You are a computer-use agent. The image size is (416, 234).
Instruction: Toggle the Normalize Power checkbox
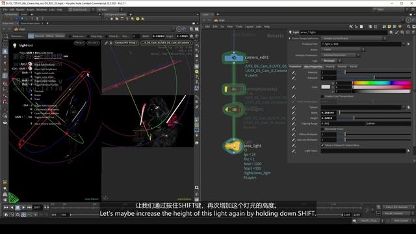tap(322, 129)
